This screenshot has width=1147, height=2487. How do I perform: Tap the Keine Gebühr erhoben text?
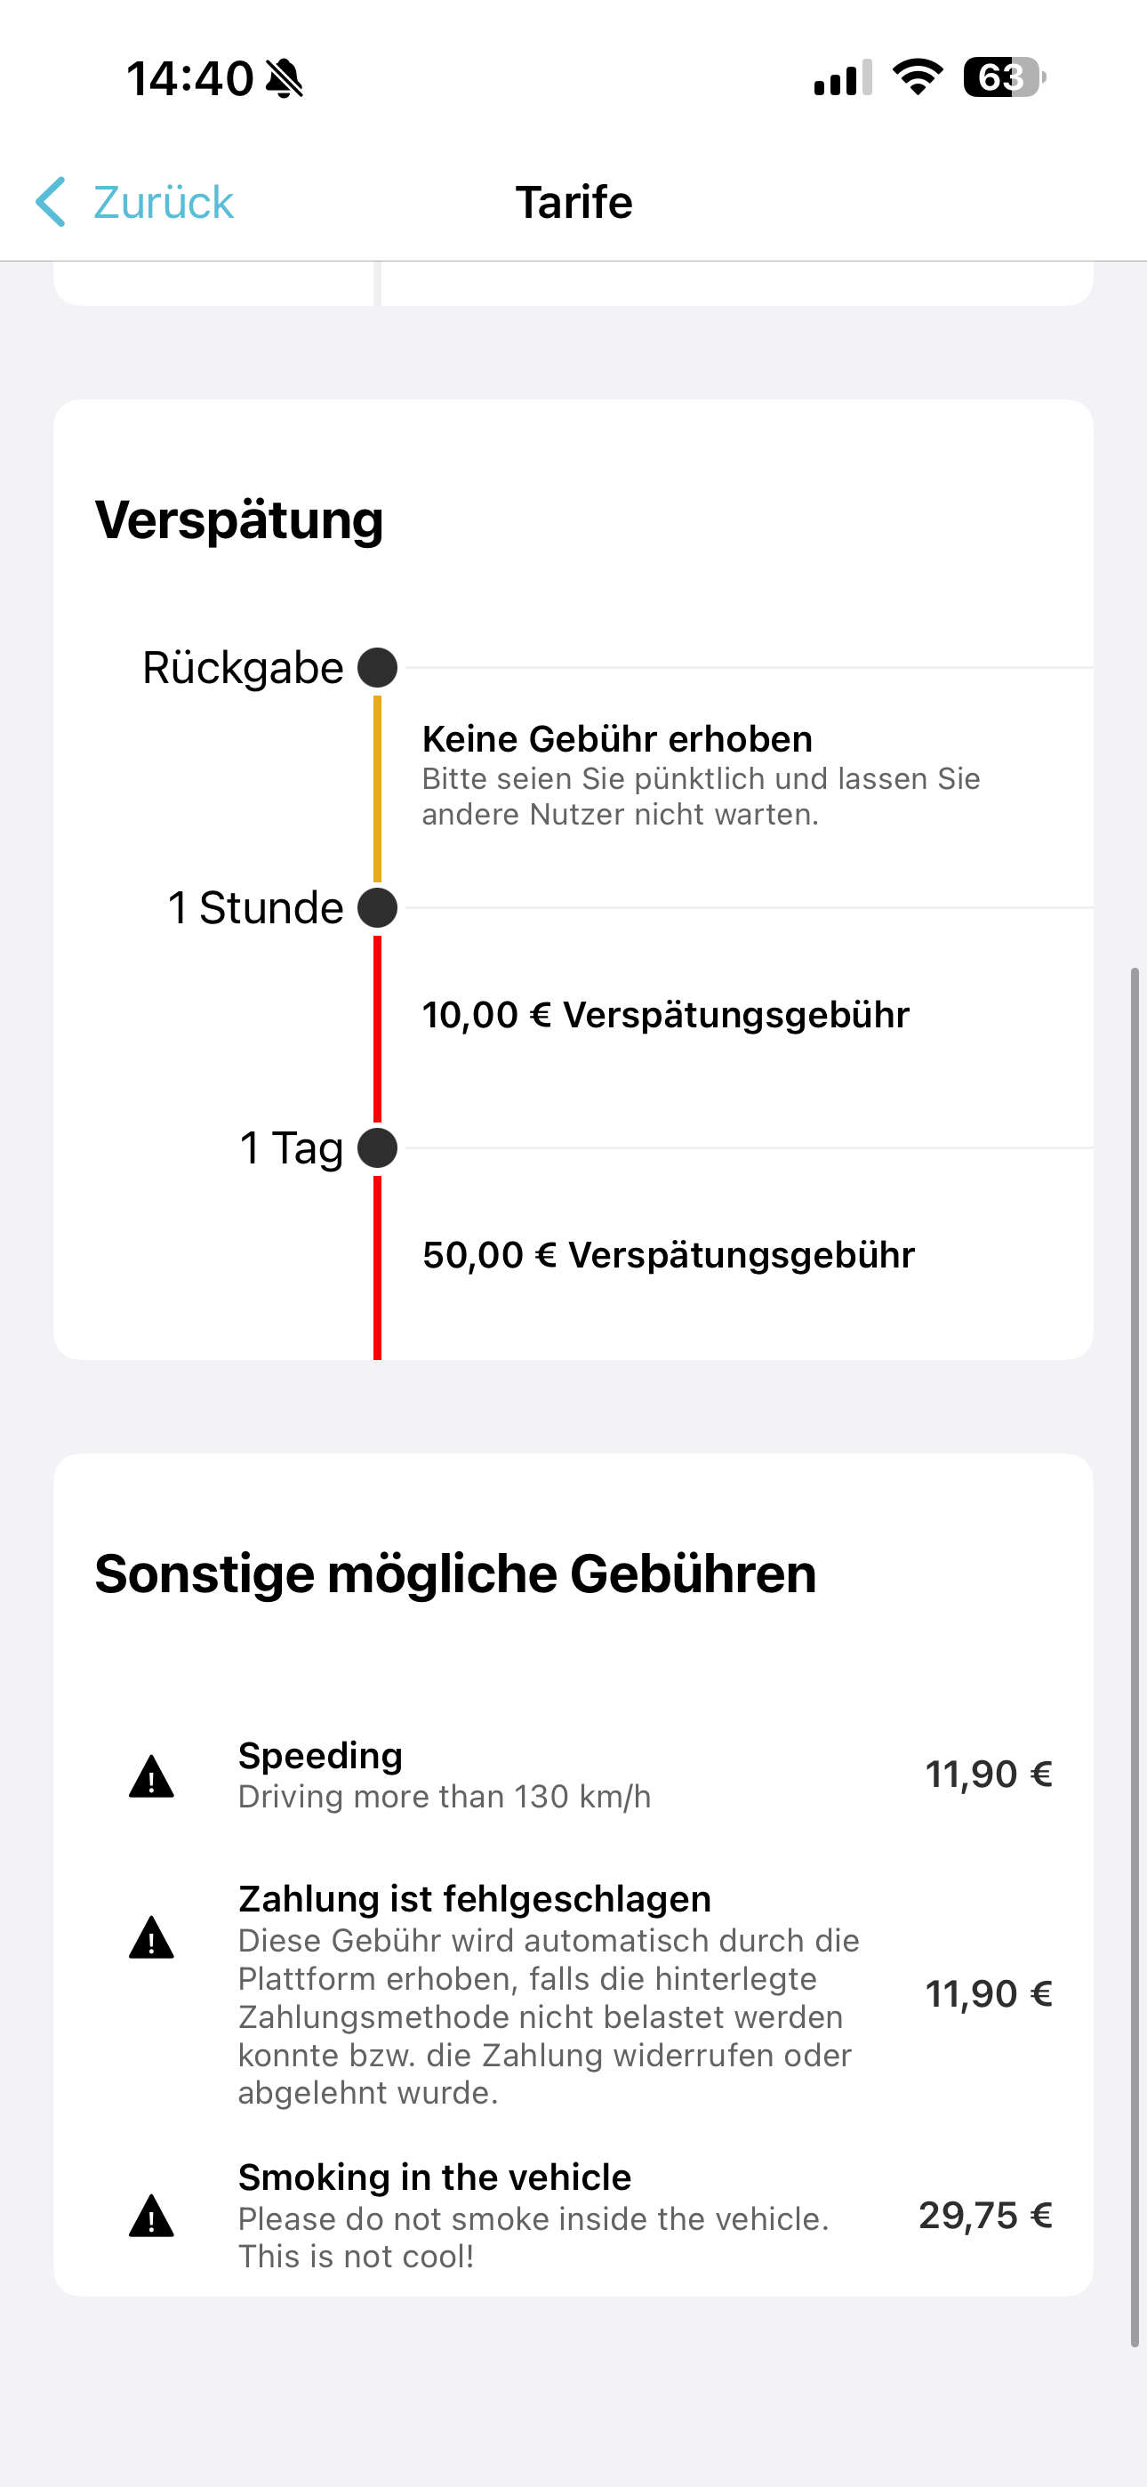coord(617,739)
